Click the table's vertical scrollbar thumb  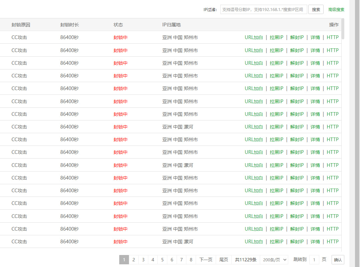coord(343,29)
